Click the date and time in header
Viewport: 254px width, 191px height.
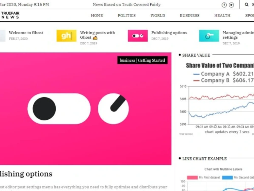24,5
